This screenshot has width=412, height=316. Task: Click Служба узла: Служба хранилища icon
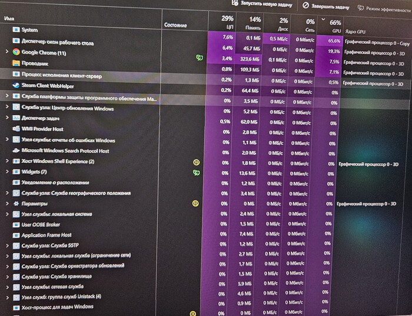(x=16, y=277)
